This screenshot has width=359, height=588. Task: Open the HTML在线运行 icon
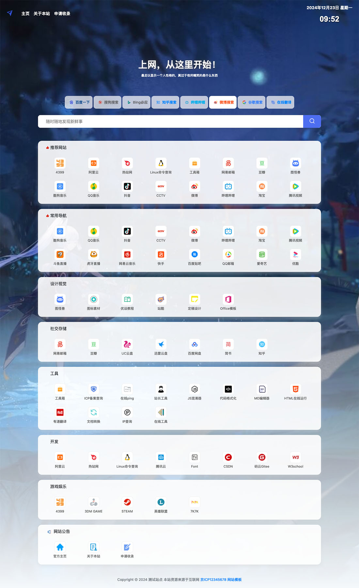point(295,389)
